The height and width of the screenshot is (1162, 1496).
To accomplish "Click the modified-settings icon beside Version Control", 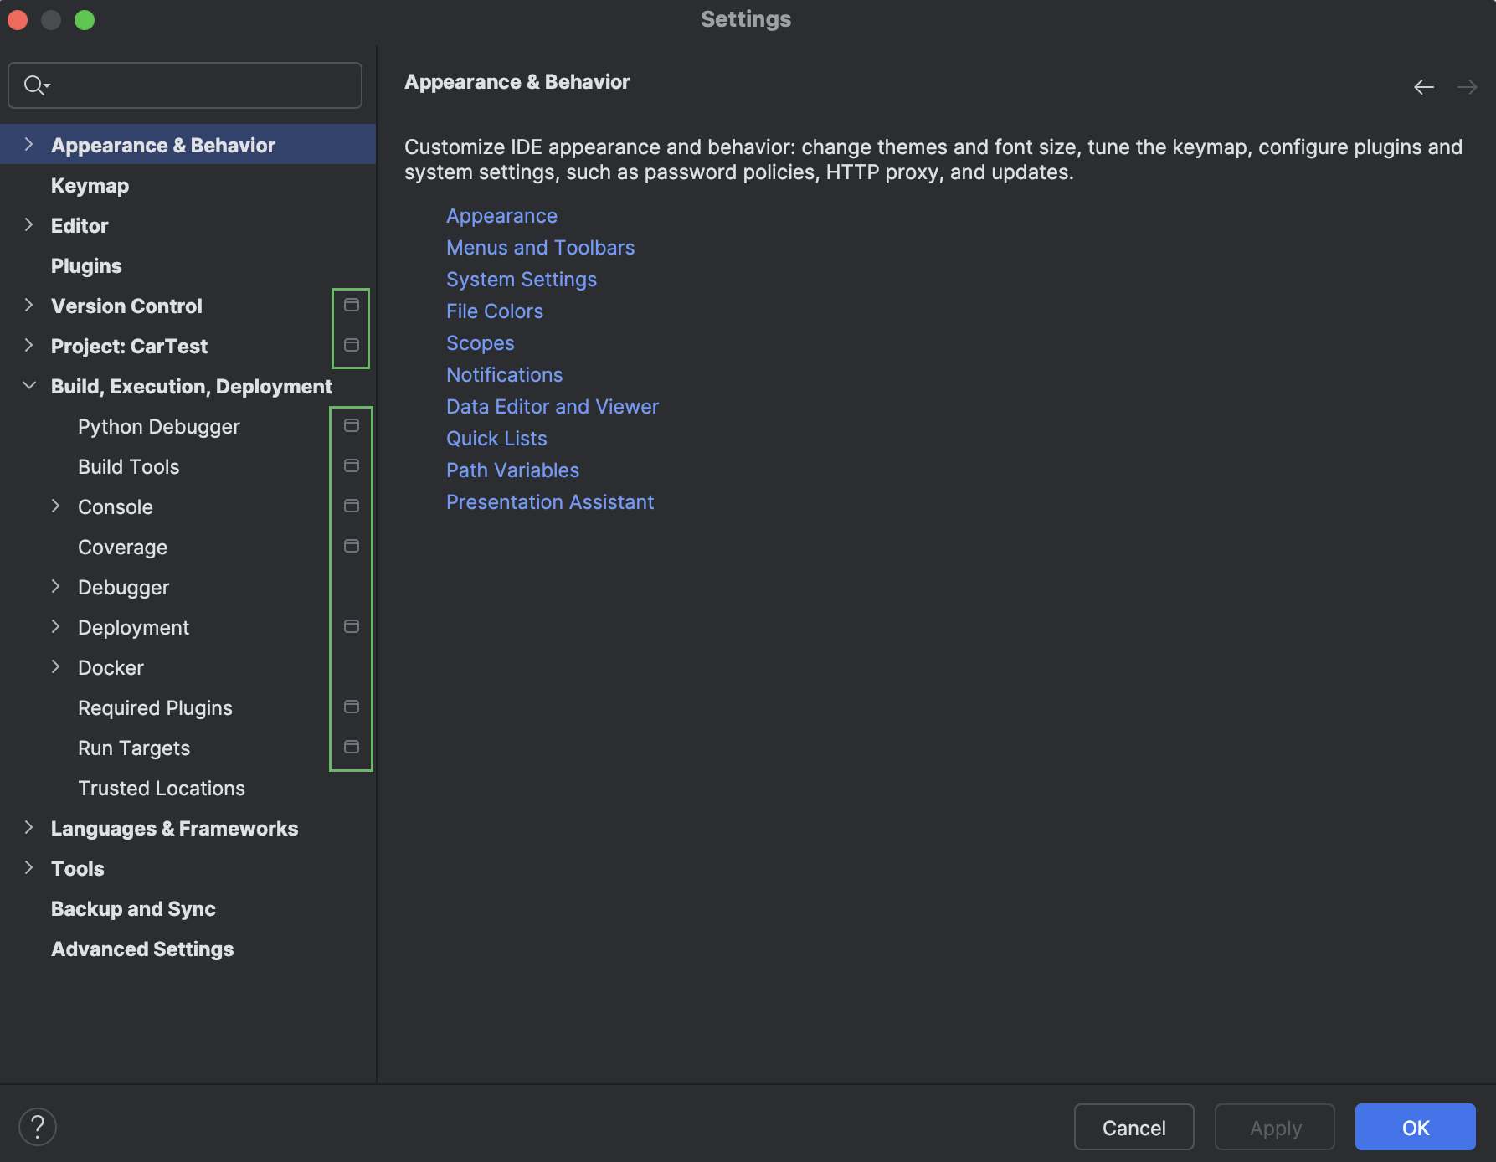I will pyautogui.click(x=351, y=306).
